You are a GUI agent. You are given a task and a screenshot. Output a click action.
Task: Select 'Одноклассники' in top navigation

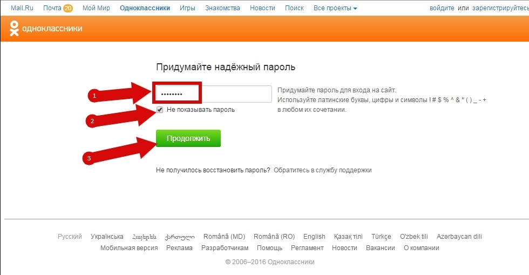[x=145, y=8]
